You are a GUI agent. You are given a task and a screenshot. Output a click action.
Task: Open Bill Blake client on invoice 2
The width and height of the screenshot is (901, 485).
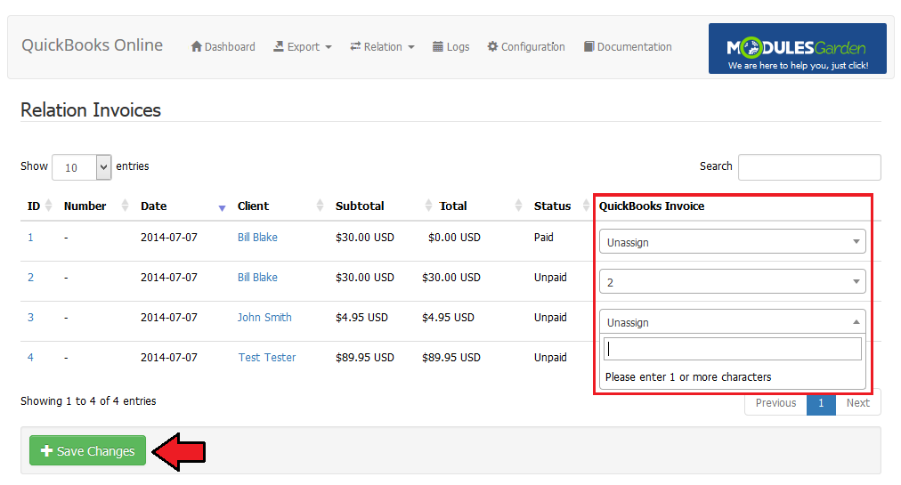[x=257, y=278]
